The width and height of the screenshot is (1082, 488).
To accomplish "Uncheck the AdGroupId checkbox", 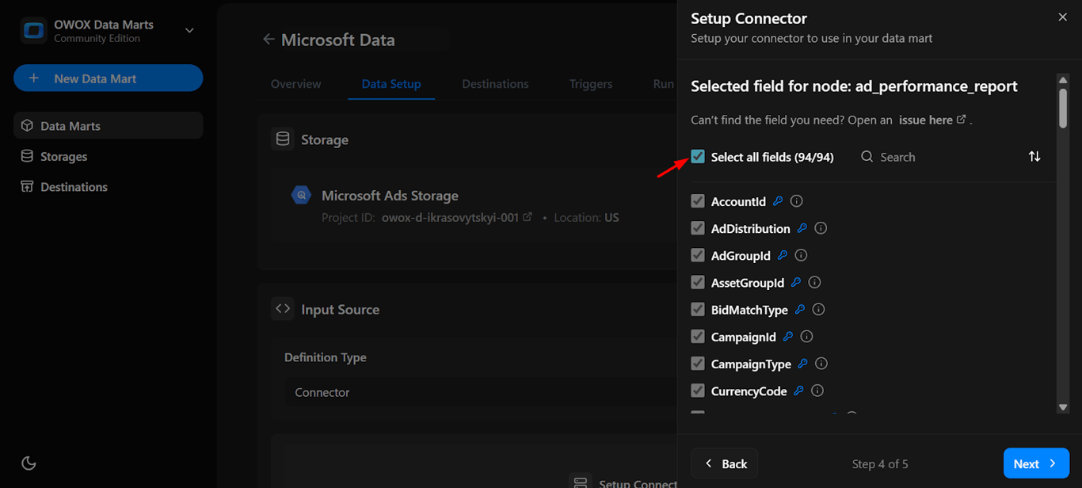I will [x=698, y=255].
